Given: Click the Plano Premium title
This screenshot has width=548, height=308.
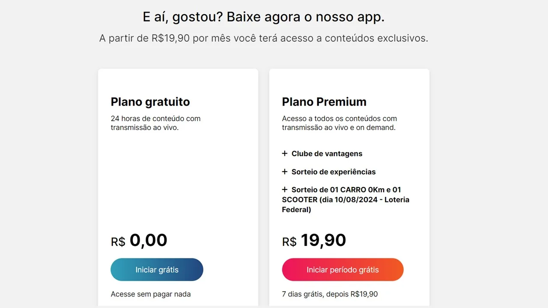Looking at the screenshot, I should [324, 102].
